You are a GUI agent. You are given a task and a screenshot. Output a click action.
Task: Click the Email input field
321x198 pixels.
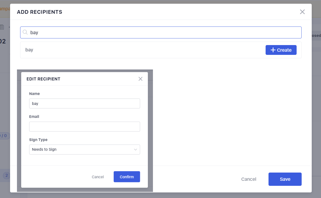tap(84, 126)
